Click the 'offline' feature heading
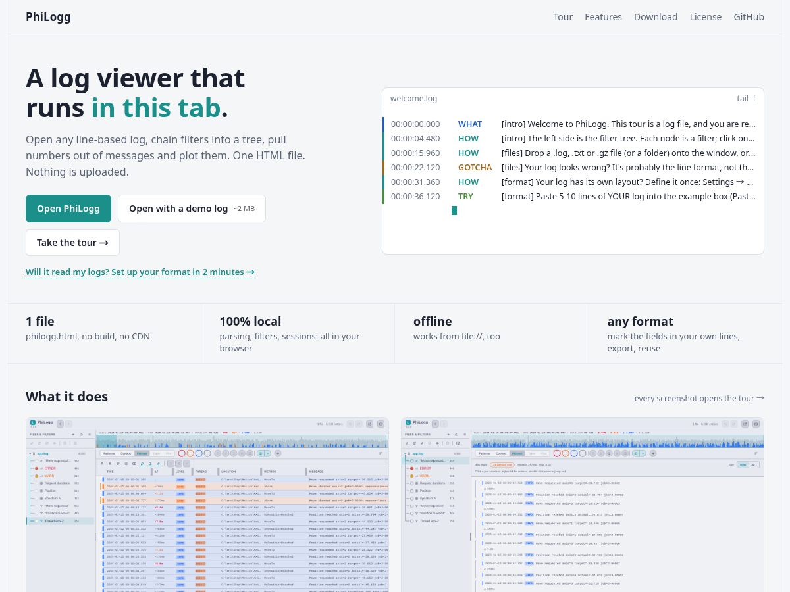This screenshot has height=592, width=790. tap(433, 322)
